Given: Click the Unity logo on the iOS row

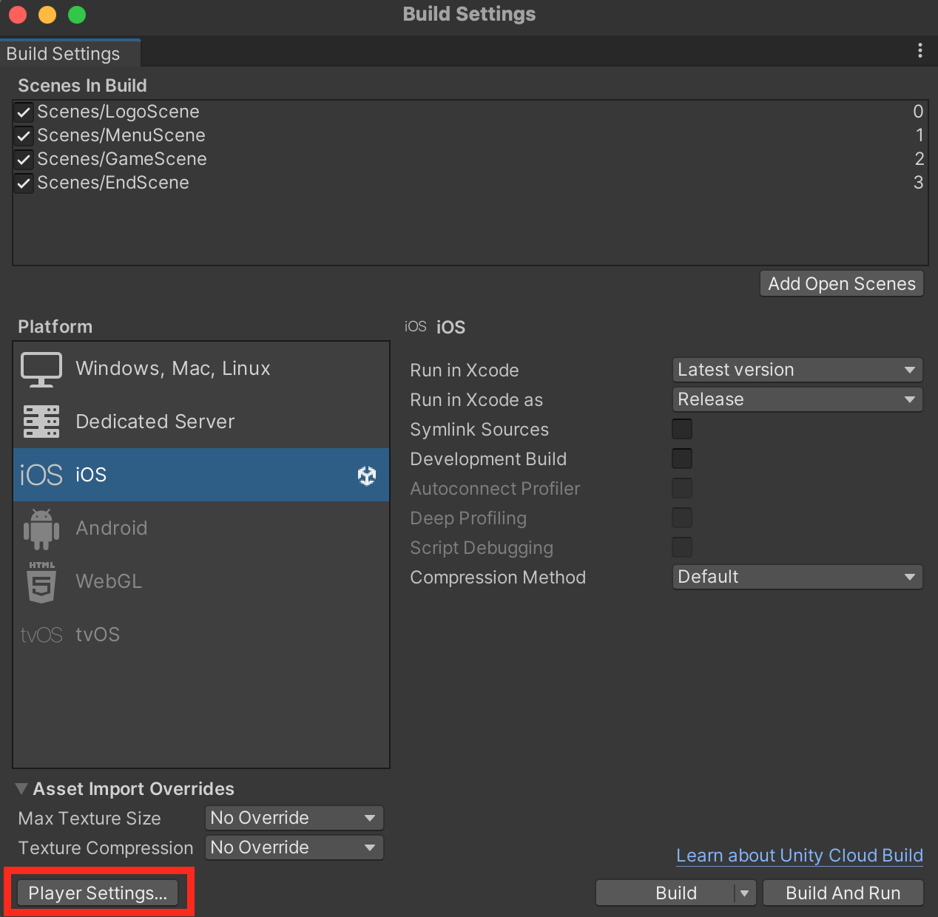Looking at the screenshot, I should pos(367,476).
